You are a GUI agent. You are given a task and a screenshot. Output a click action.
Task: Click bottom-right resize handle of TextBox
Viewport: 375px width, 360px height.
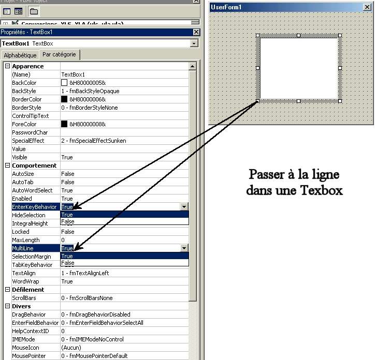340,101
